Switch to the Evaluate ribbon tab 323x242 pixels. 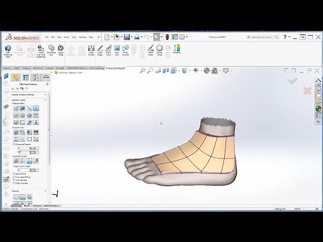pyautogui.click(x=49, y=68)
